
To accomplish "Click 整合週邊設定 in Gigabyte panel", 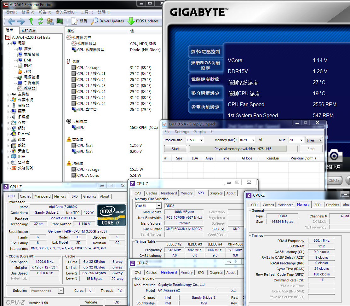I will (x=205, y=93).
